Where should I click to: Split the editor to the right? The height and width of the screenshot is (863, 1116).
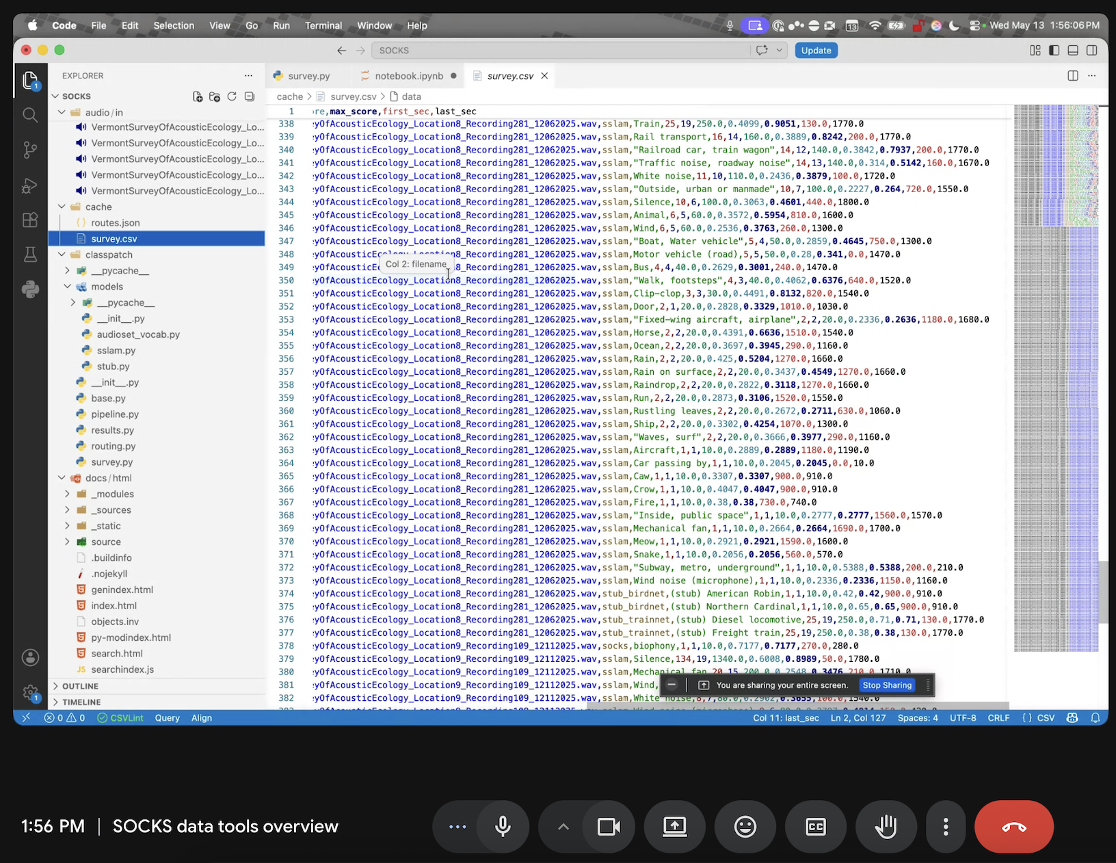coord(1073,76)
